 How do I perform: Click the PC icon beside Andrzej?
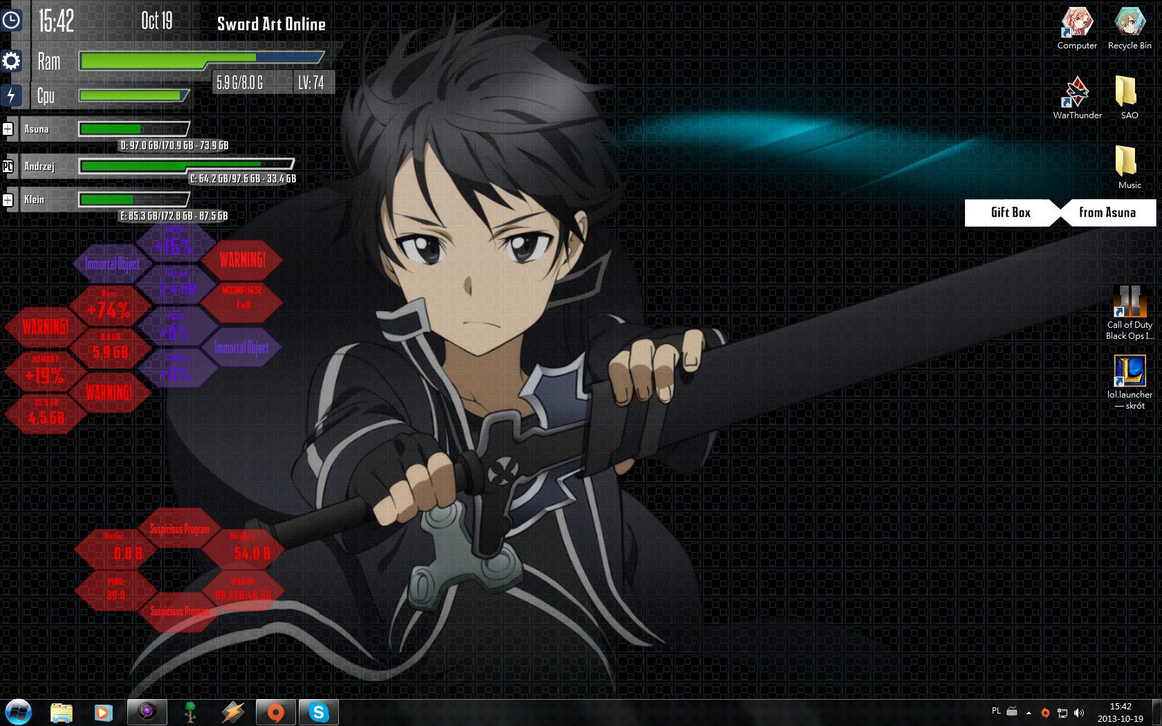pyautogui.click(x=8, y=166)
